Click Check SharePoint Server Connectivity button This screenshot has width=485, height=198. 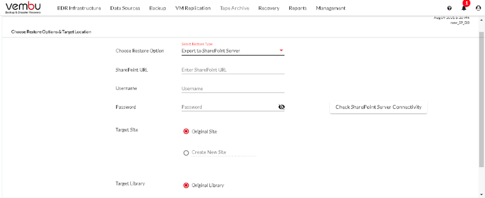[x=378, y=107]
